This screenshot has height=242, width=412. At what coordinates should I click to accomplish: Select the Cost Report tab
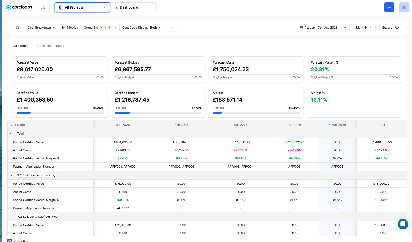click(x=21, y=46)
